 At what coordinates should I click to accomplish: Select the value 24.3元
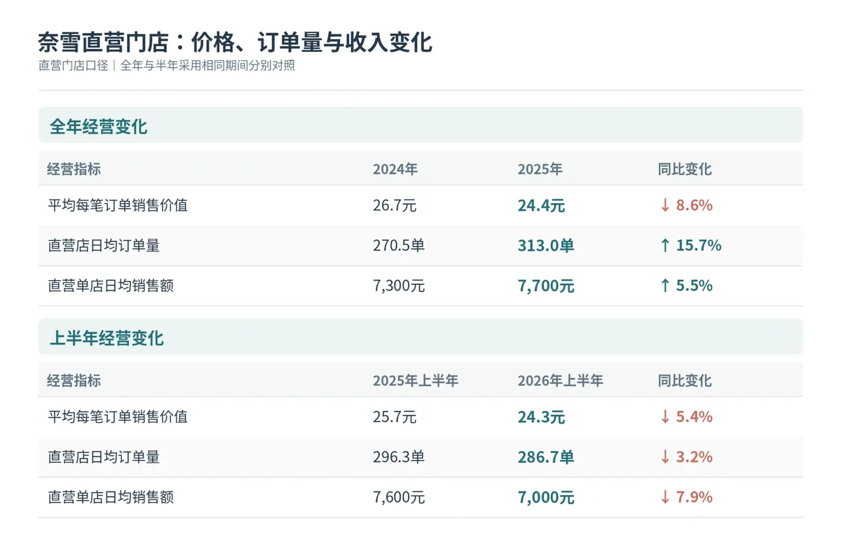[541, 417]
